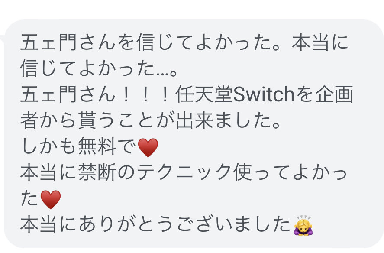This screenshot has width=384, height=253.
Task: Click the lone た before the heart
Action: coord(29,199)
